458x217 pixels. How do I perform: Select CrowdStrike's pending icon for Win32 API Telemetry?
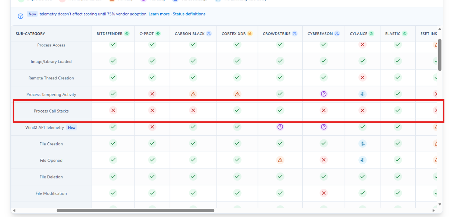(280, 127)
